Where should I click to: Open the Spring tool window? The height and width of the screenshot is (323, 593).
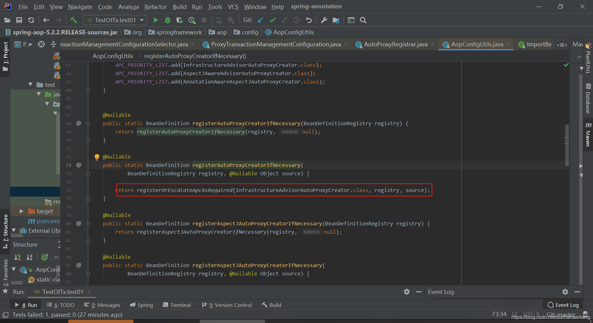point(141,305)
